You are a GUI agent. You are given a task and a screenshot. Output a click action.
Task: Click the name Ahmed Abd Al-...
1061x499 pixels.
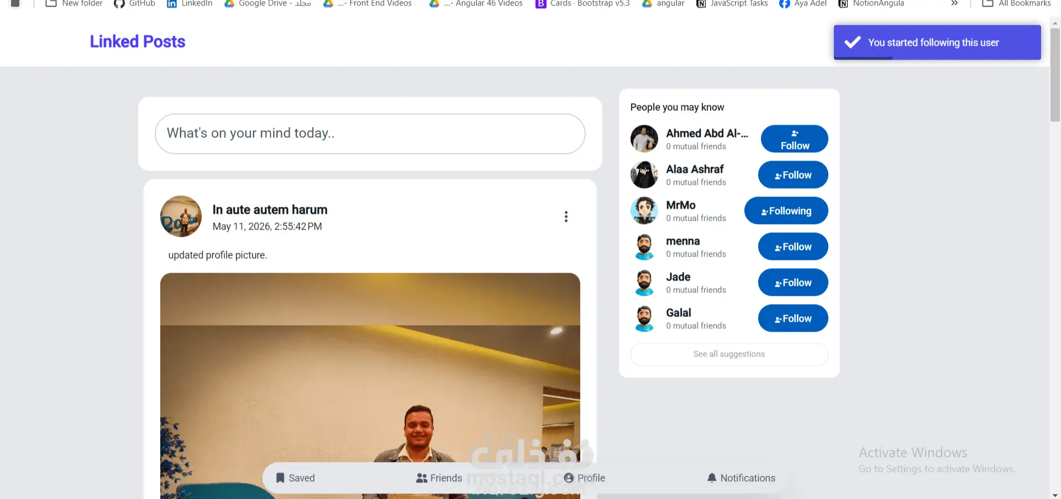click(x=707, y=133)
